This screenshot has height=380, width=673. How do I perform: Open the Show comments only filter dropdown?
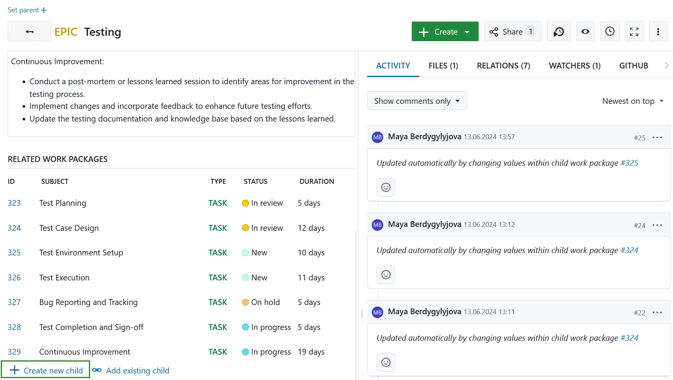[417, 100]
